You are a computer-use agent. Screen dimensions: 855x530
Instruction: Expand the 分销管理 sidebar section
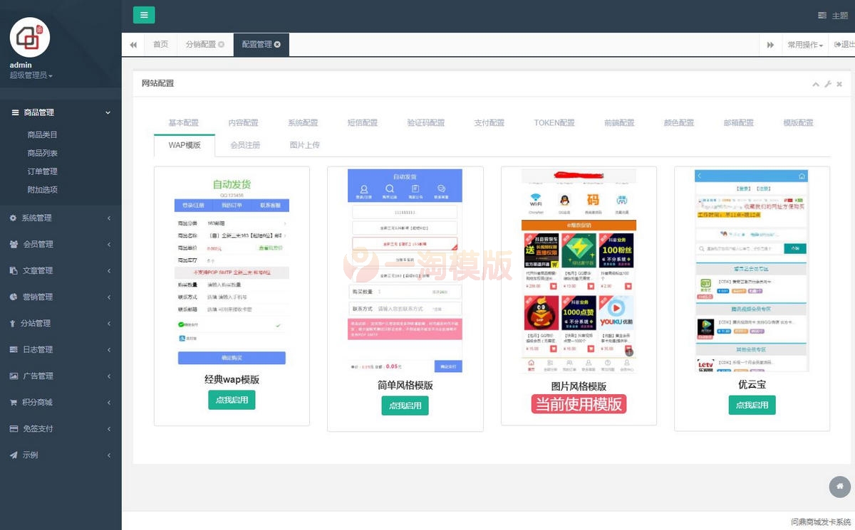pyautogui.click(x=61, y=323)
